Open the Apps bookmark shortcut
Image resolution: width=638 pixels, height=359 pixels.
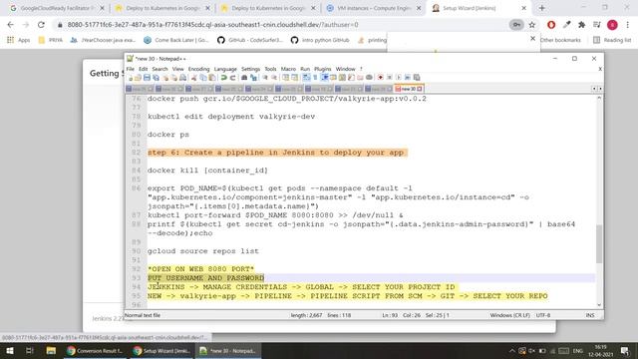tap(18, 40)
